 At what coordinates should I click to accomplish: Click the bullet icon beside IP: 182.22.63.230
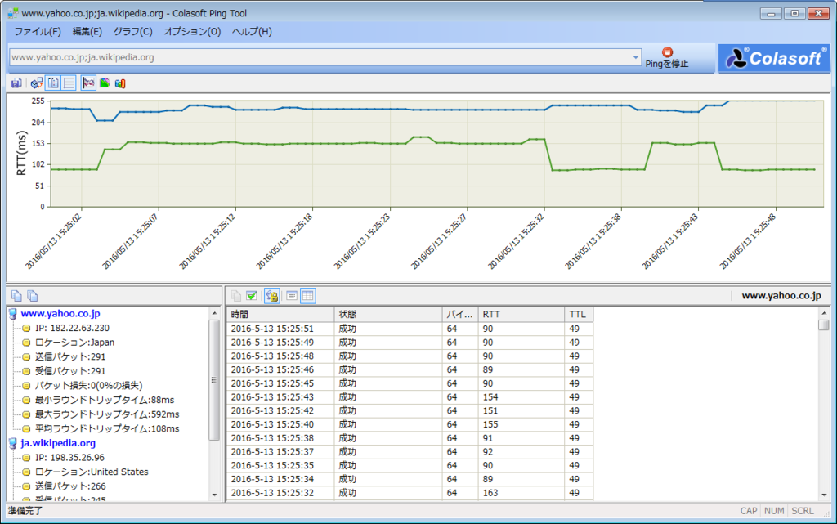point(26,328)
